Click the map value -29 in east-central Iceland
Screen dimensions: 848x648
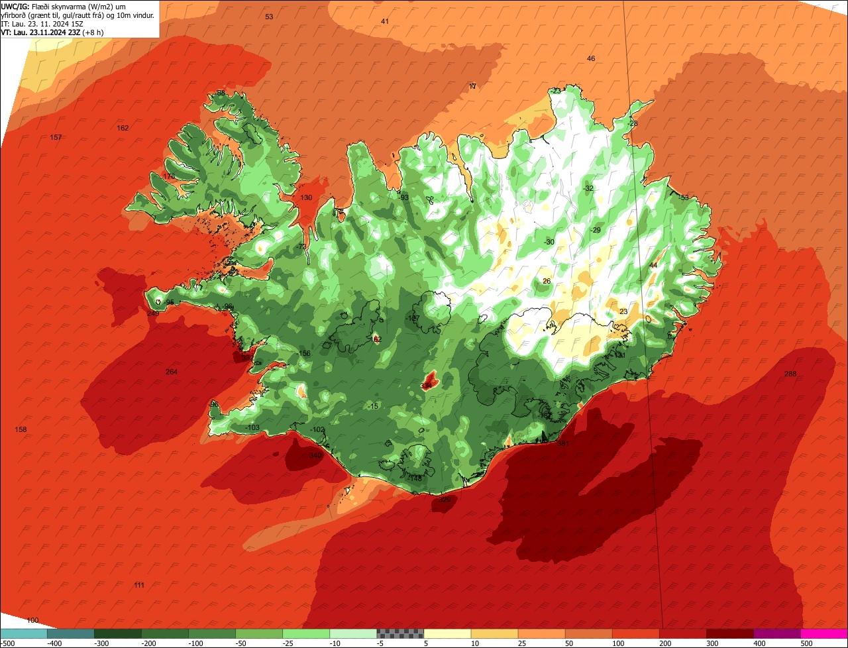[x=596, y=231]
